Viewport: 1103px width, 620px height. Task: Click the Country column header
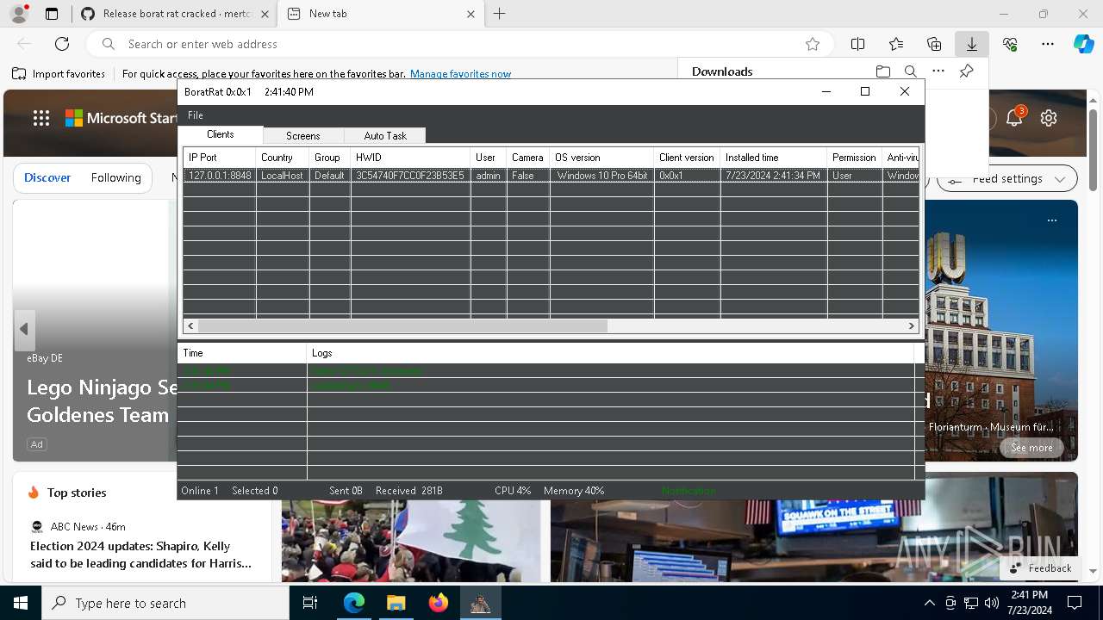coord(283,158)
